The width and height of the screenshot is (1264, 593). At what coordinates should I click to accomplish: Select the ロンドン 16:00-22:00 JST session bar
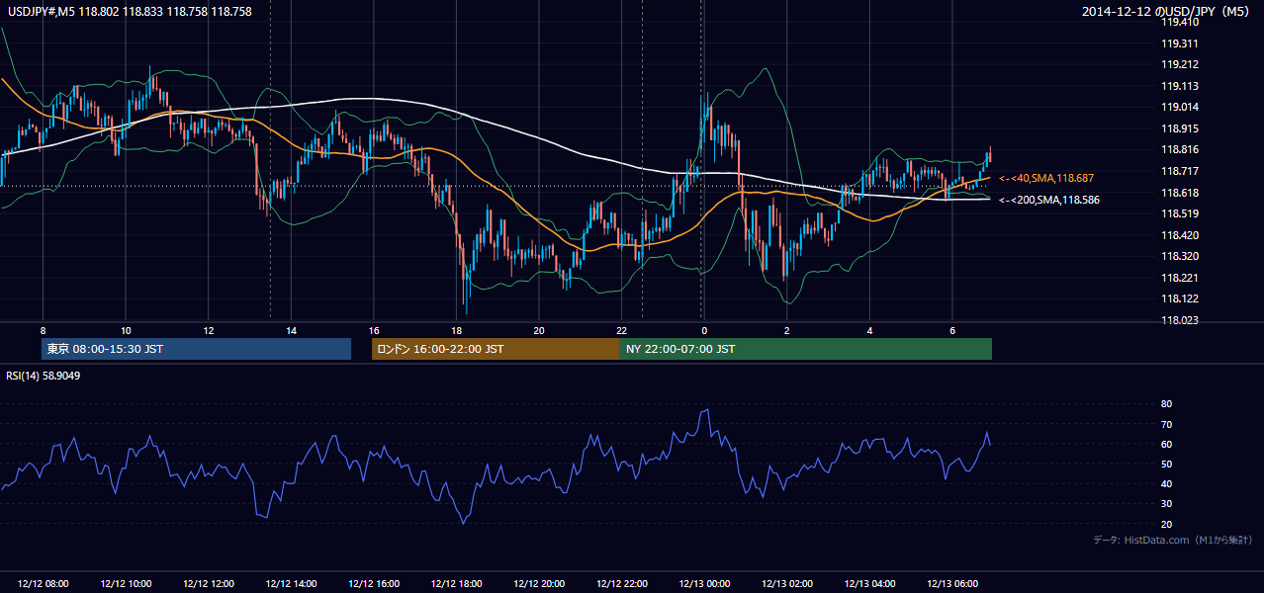click(x=496, y=349)
